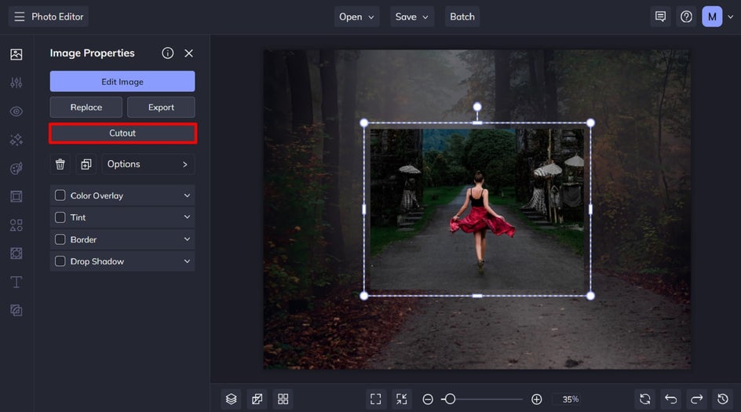Screen dimensions: 741x412
Task: Open the Photo Editor hamburger menu
Action: point(20,16)
